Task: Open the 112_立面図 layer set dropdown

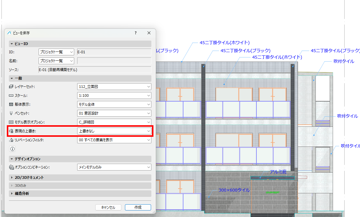Action: click(x=114, y=87)
